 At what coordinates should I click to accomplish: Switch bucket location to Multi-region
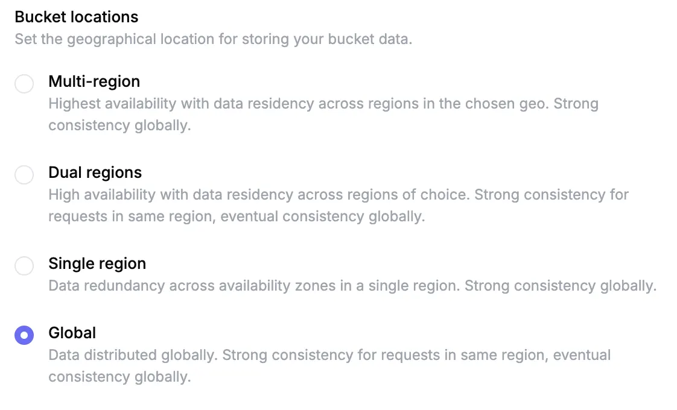(24, 84)
